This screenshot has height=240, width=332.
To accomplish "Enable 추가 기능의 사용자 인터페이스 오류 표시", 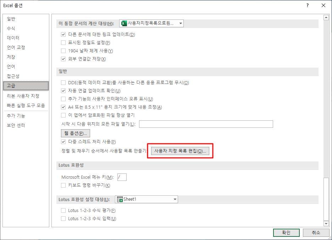I will pos(63,99).
